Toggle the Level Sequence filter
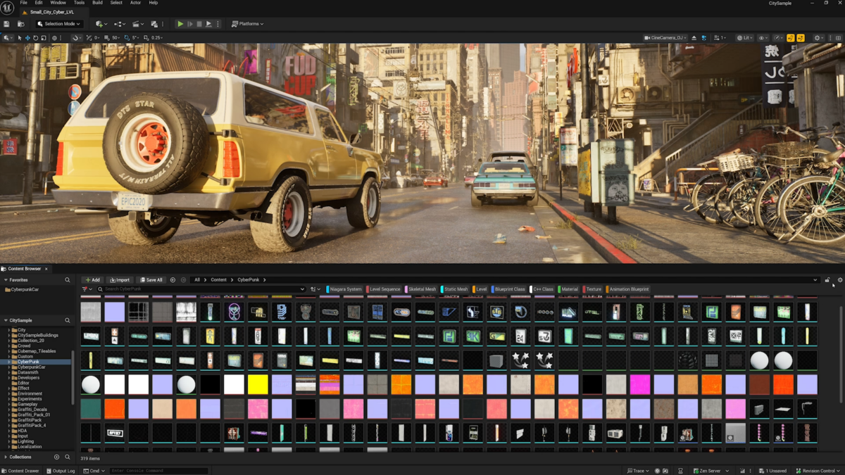The image size is (845, 475). [x=384, y=289]
